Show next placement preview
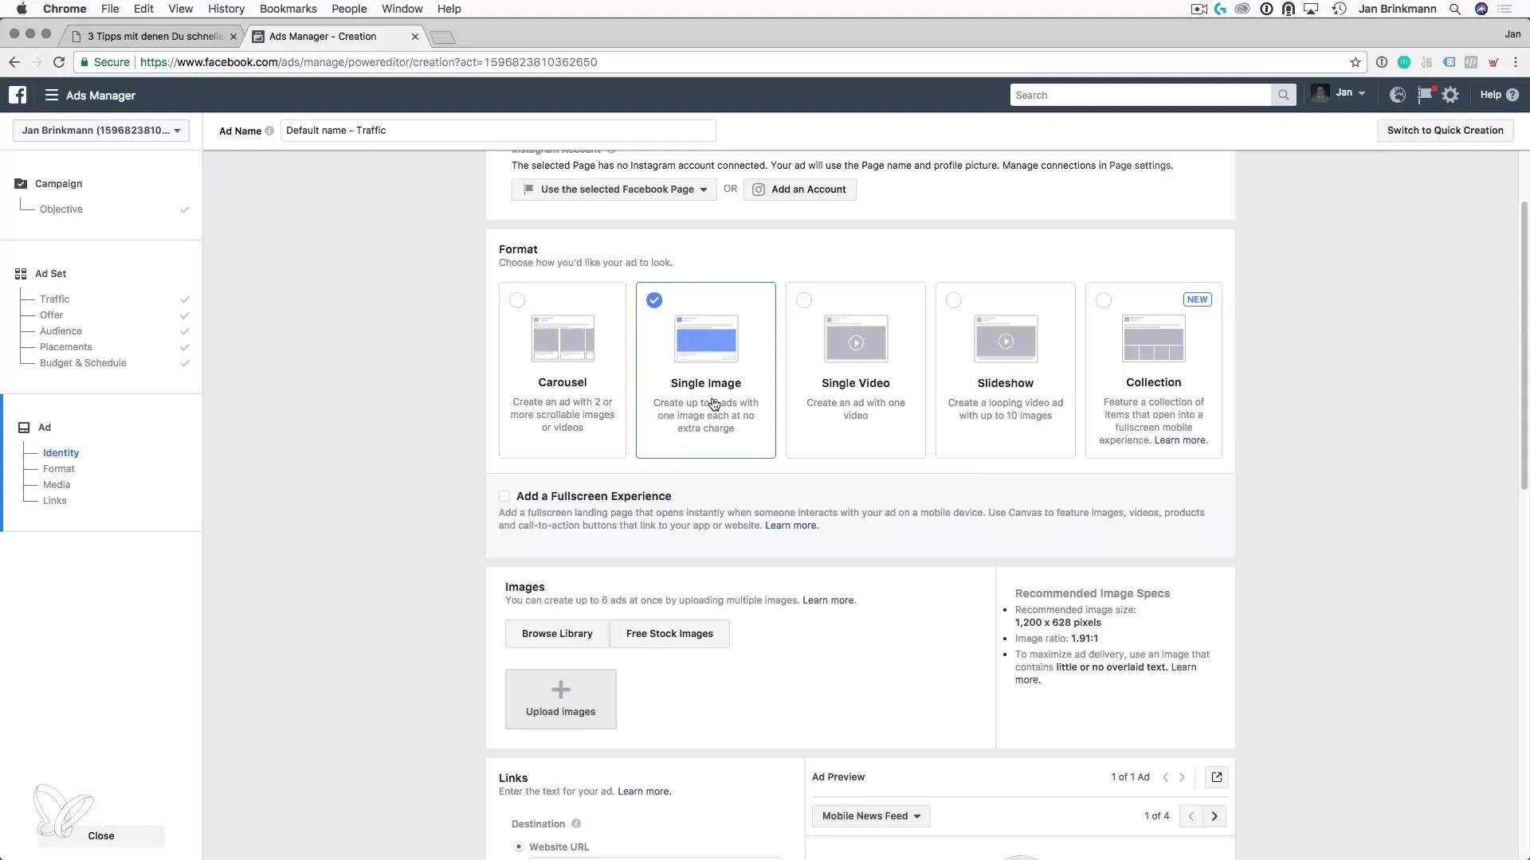This screenshot has height=860, width=1530. (x=1214, y=816)
